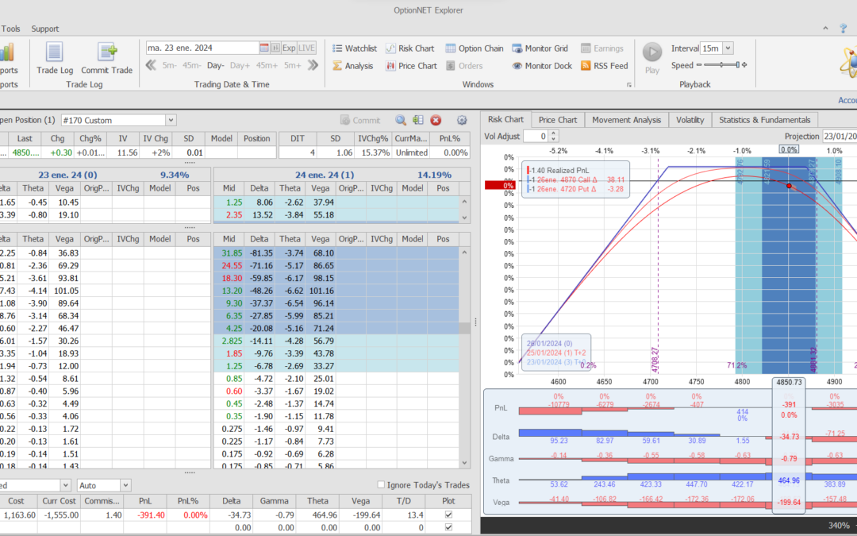Image resolution: width=857 pixels, height=536 pixels.
Task: Click the LIVE button
Action: (307, 48)
